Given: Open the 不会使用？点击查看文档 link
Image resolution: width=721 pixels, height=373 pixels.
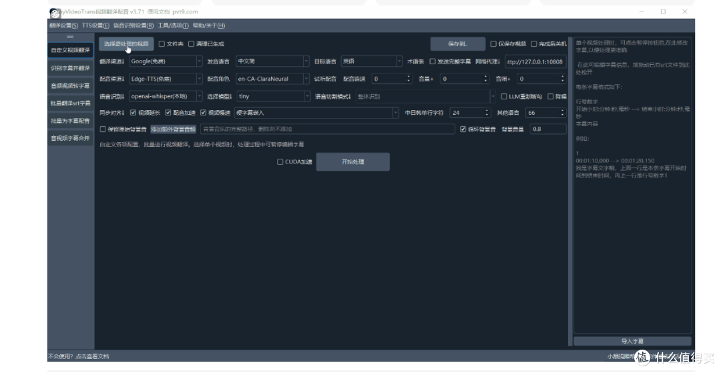Looking at the screenshot, I should (79, 356).
